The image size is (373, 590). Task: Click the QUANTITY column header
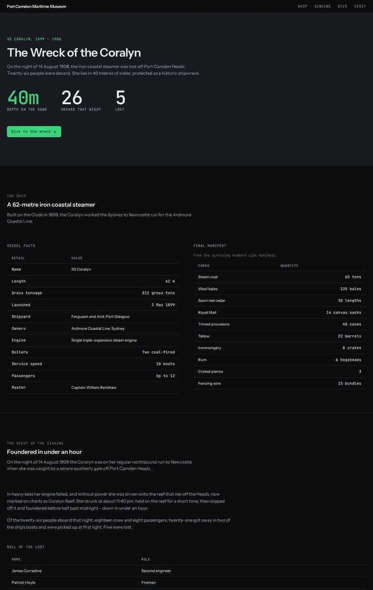[x=290, y=265]
